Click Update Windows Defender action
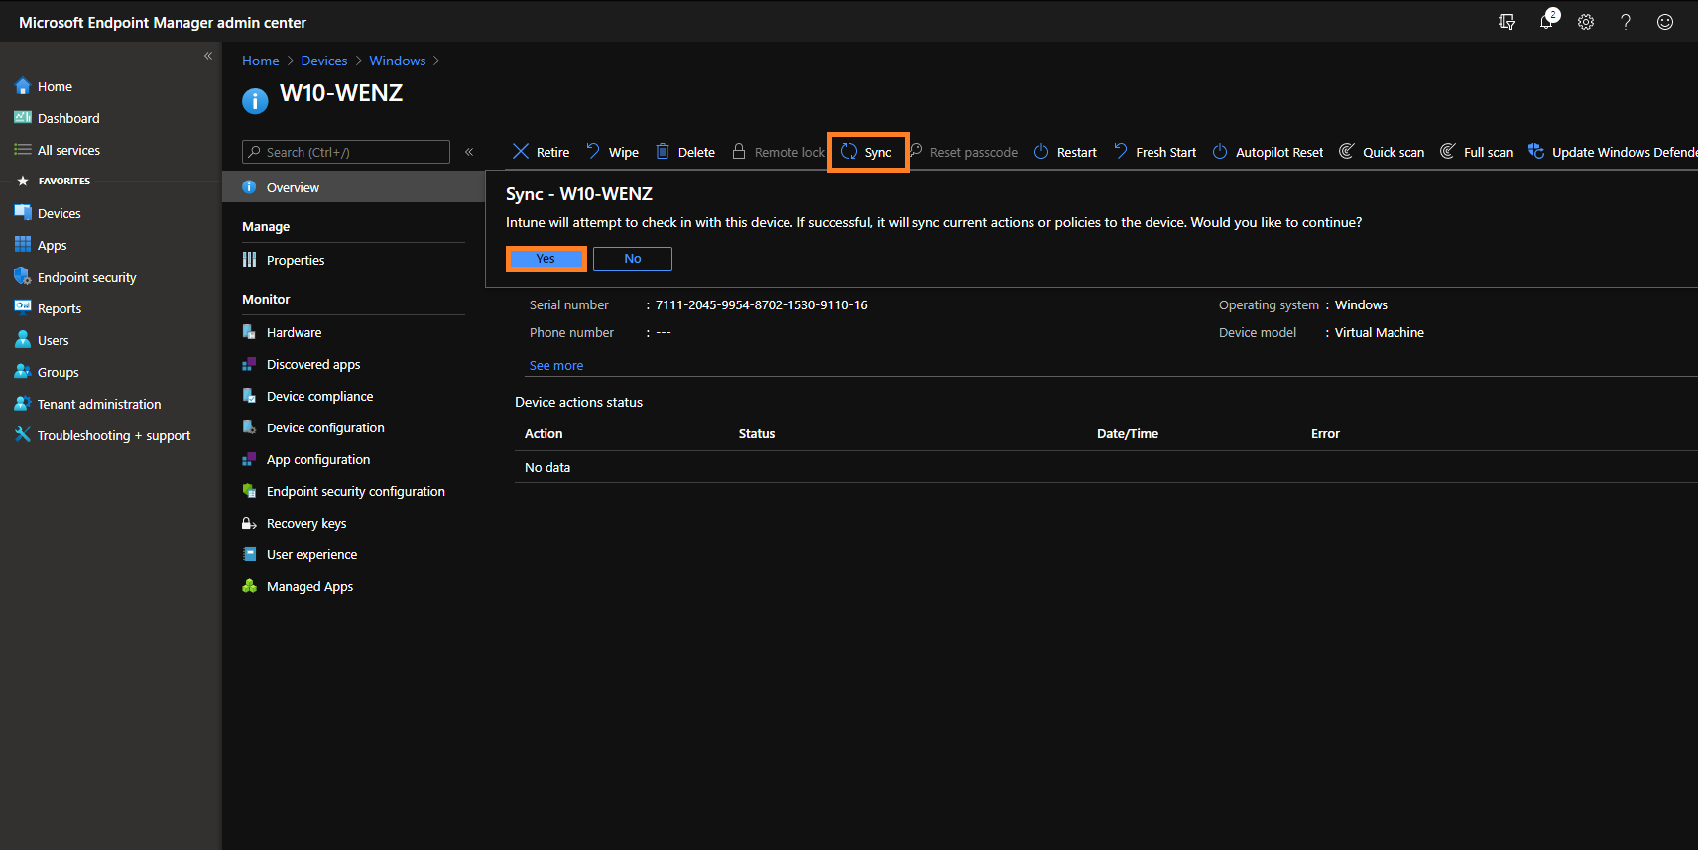This screenshot has height=850, width=1698. [x=1613, y=152]
